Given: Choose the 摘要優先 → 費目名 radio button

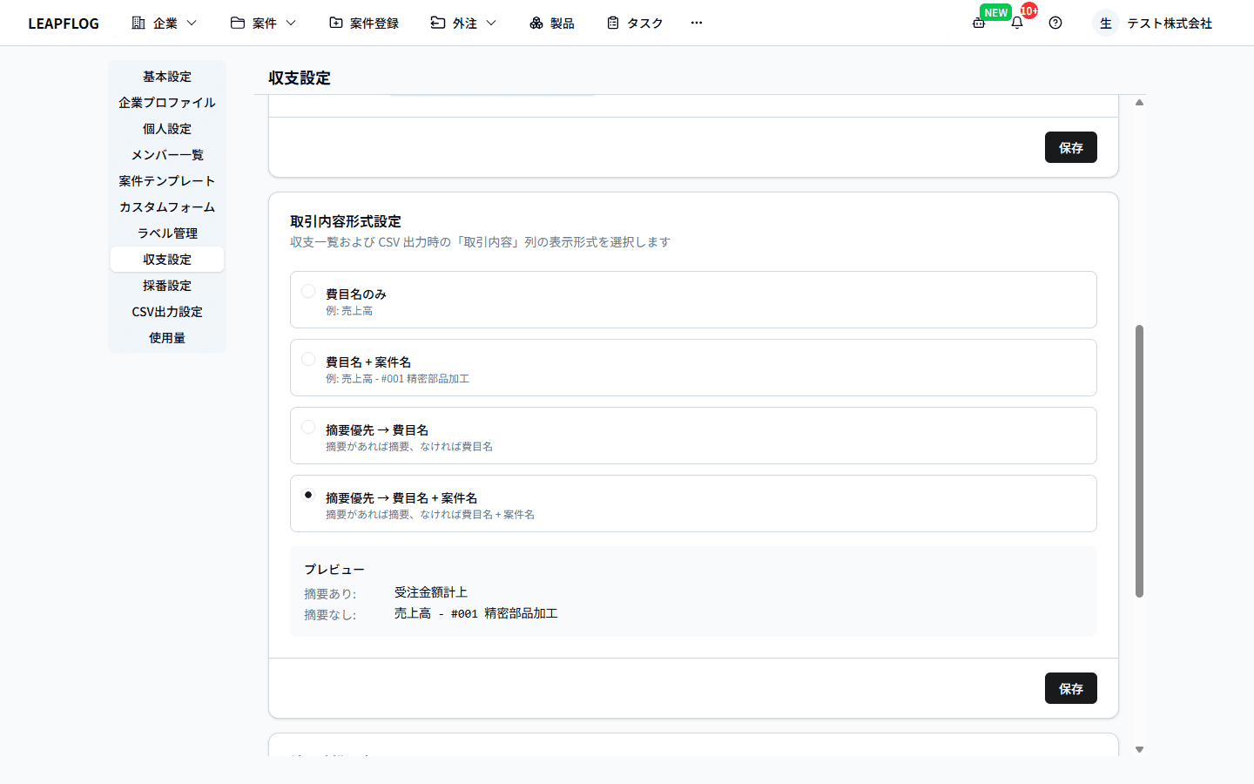Looking at the screenshot, I should point(308,427).
